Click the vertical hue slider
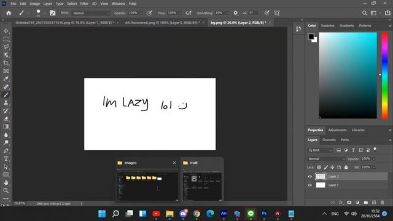The image size is (393, 221). (385, 76)
